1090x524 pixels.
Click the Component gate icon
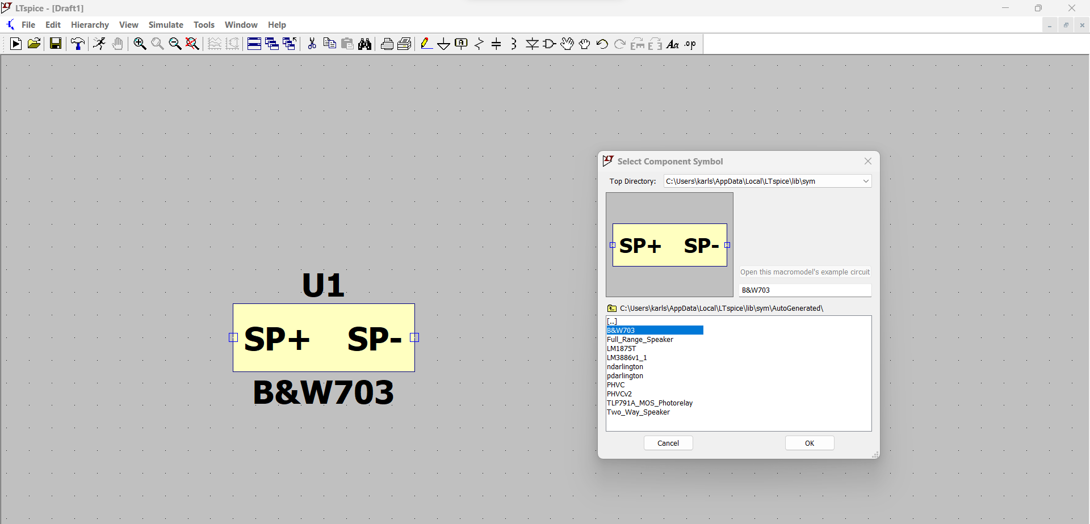point(550,44)
